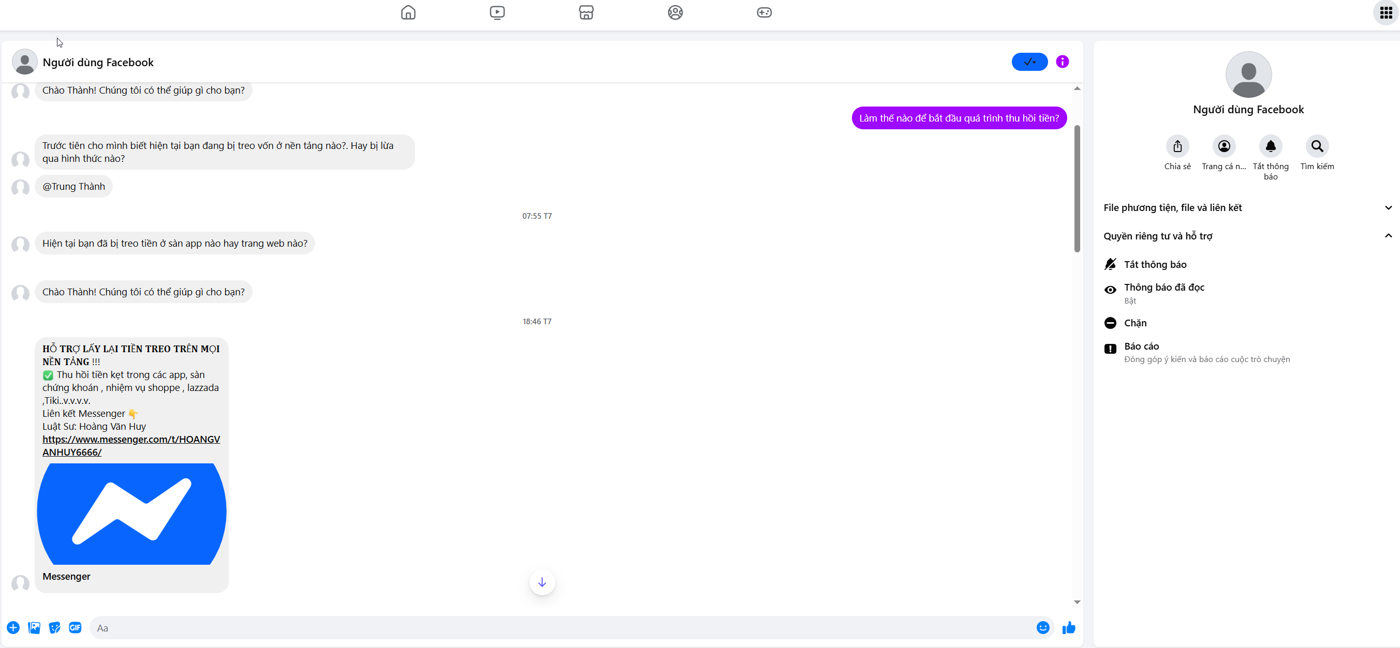
Task: Click the thumbs-up like icon
Action: [1068, 628]
